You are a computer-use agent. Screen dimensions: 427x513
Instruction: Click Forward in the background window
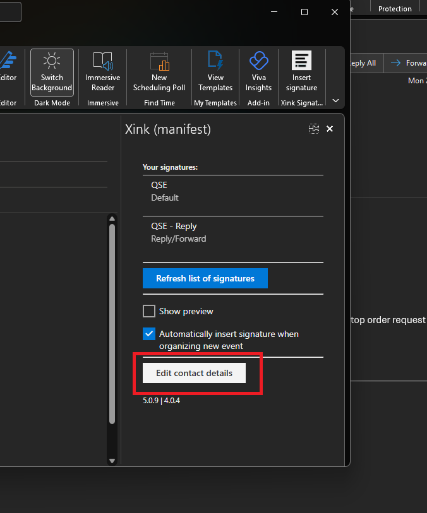point(407,62)
